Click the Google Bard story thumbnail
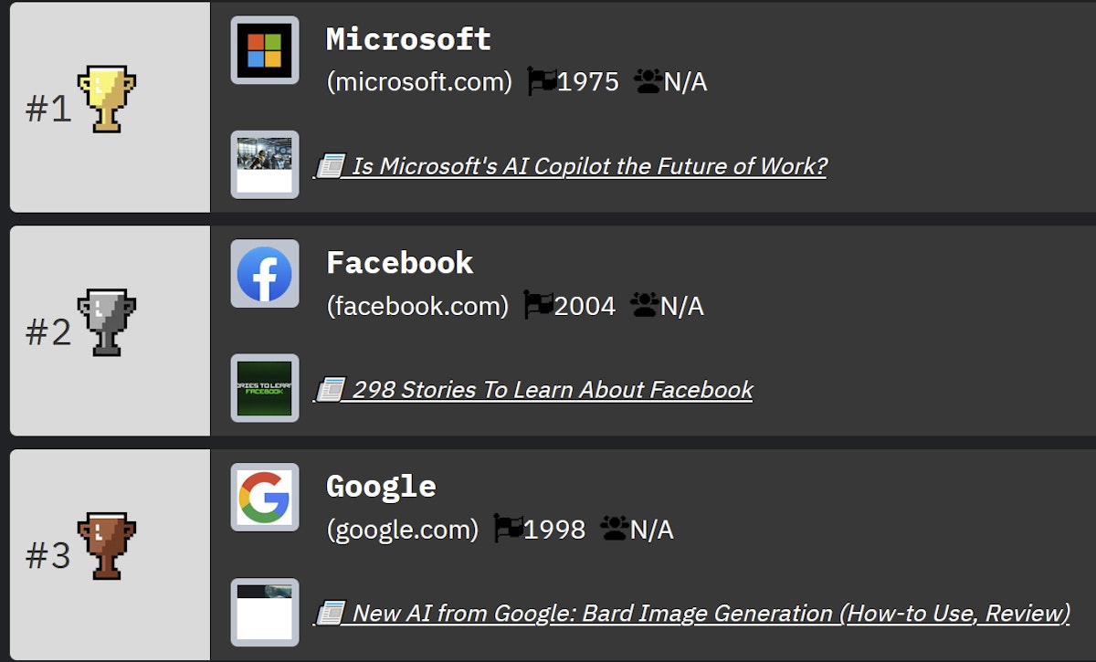 coord(264,612)
